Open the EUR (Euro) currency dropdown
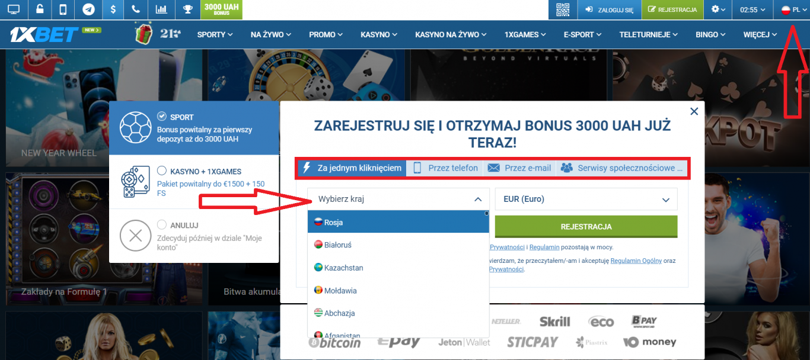810x360 pixels. (586, 199)
